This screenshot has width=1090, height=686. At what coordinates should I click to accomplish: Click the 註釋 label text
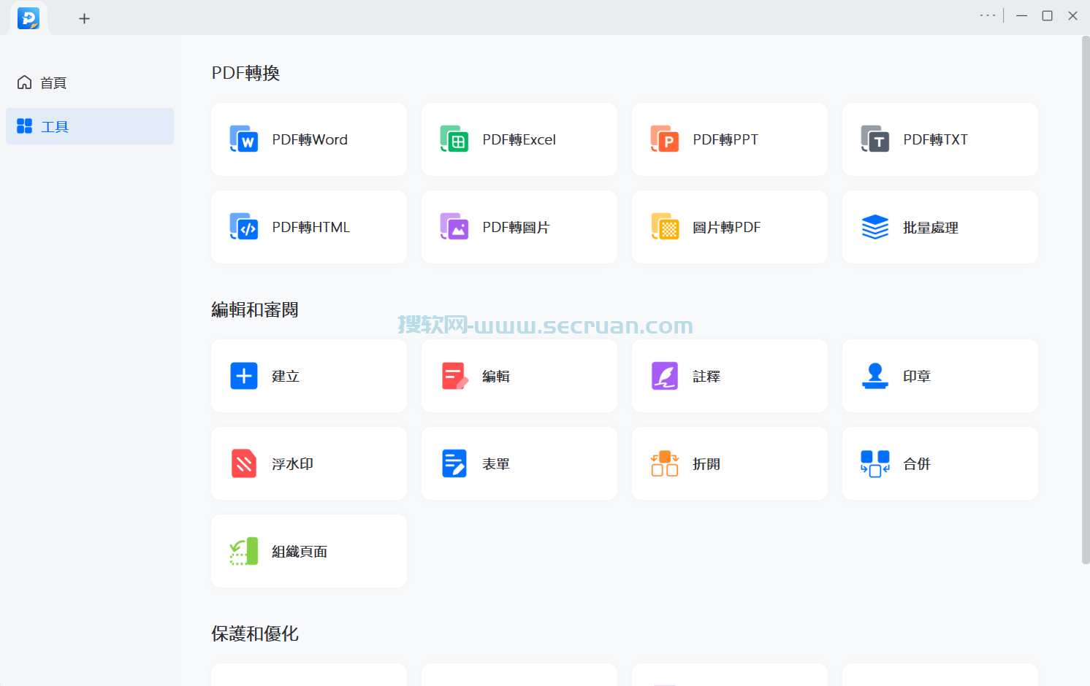(x=706, y=377)
